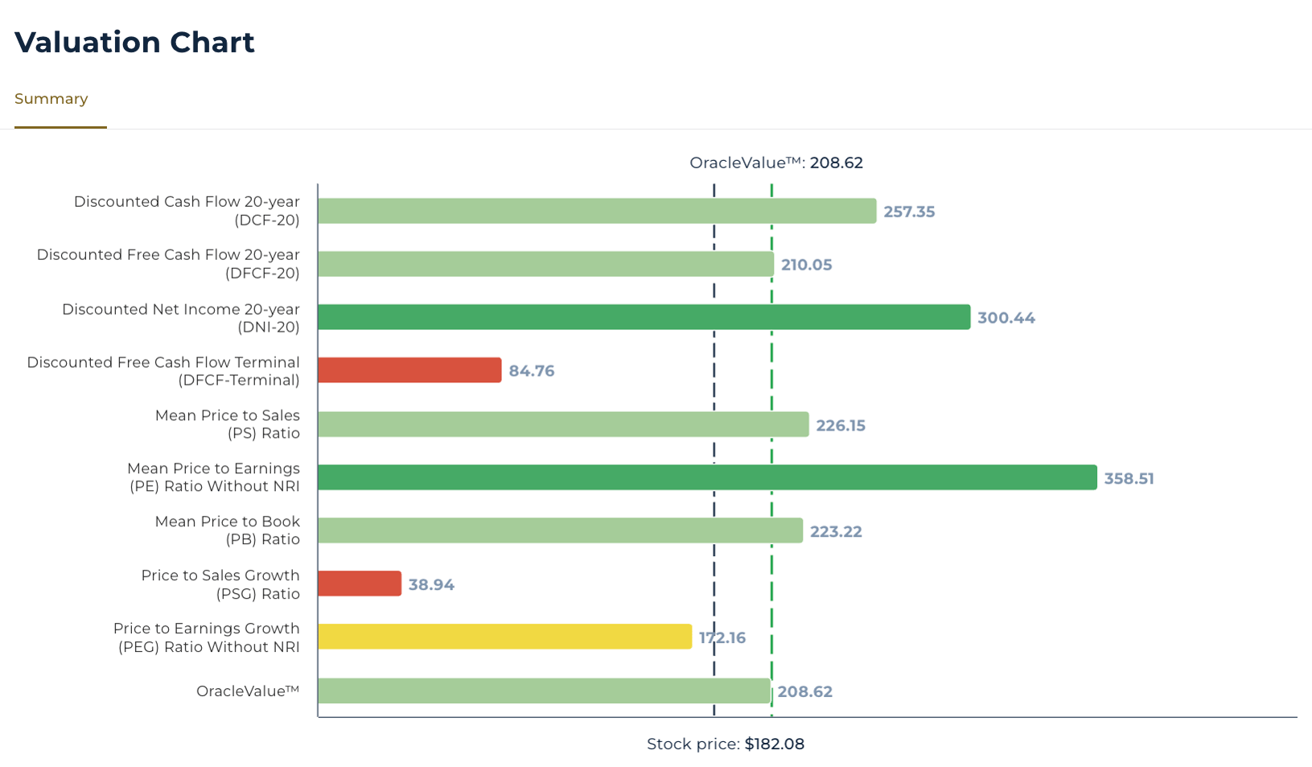The width and height of the screenshot is (1312, 767).
Task: Click the OracleValue 208.62 header label
Action: pyautogui.click(x=776, y=163)
